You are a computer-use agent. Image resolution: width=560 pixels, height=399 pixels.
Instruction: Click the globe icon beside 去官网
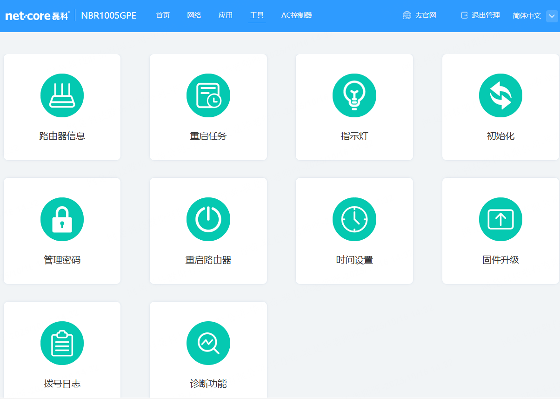(x=407, y=15)
